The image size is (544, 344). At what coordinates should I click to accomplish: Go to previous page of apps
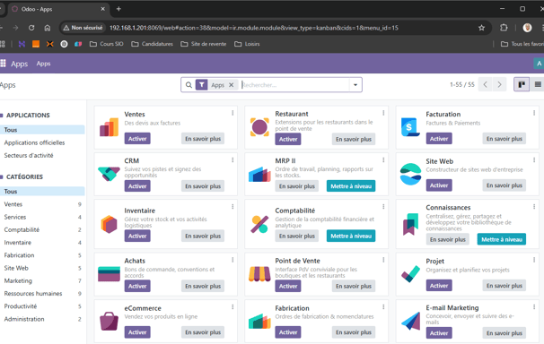486,84
